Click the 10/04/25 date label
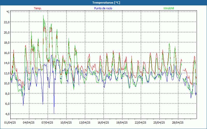This screenshot has width=207, height=129. pyautogui.click(x=66, y=123)
